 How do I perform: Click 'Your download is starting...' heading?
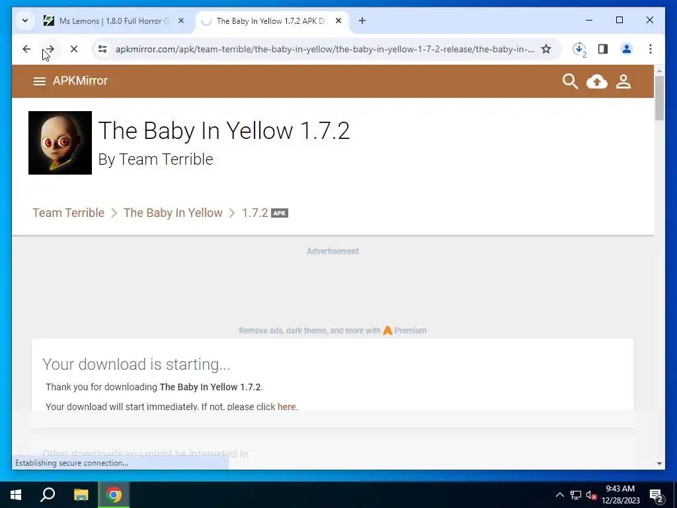pyautogui.click(x=136, y=364)
